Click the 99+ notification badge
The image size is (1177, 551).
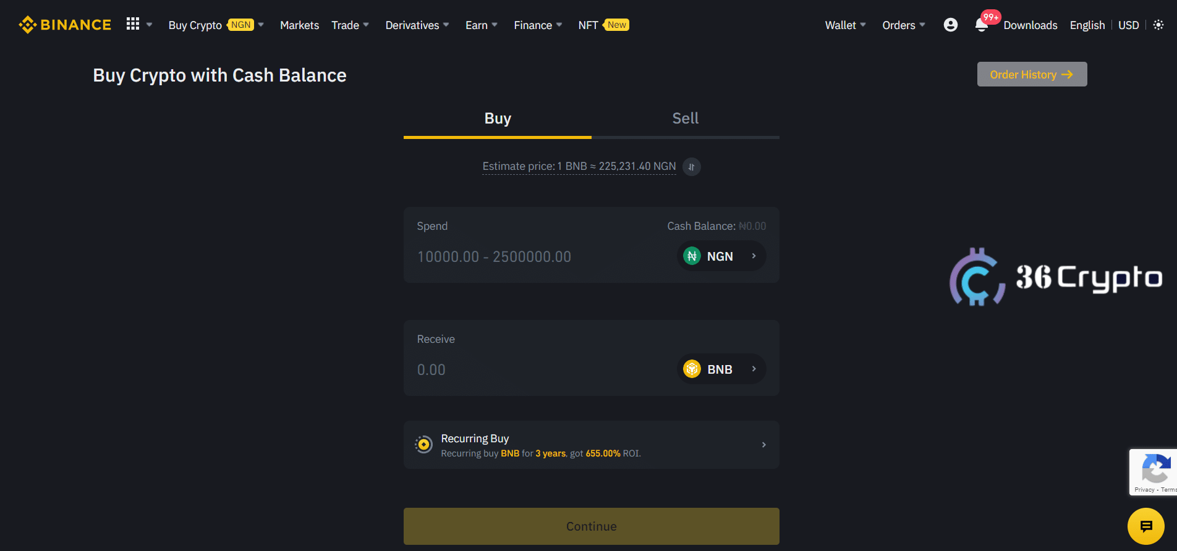991,17
